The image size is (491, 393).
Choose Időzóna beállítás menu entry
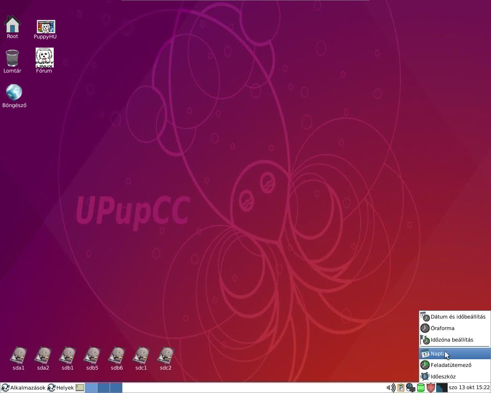pos(455,340)
